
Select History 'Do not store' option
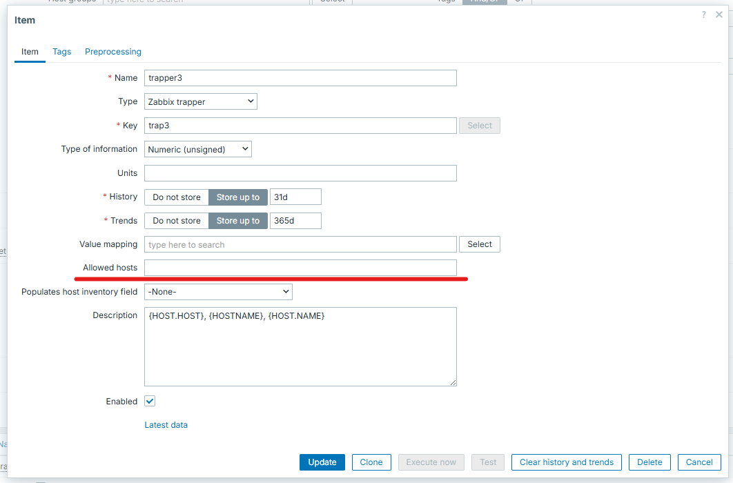[177, 197]
